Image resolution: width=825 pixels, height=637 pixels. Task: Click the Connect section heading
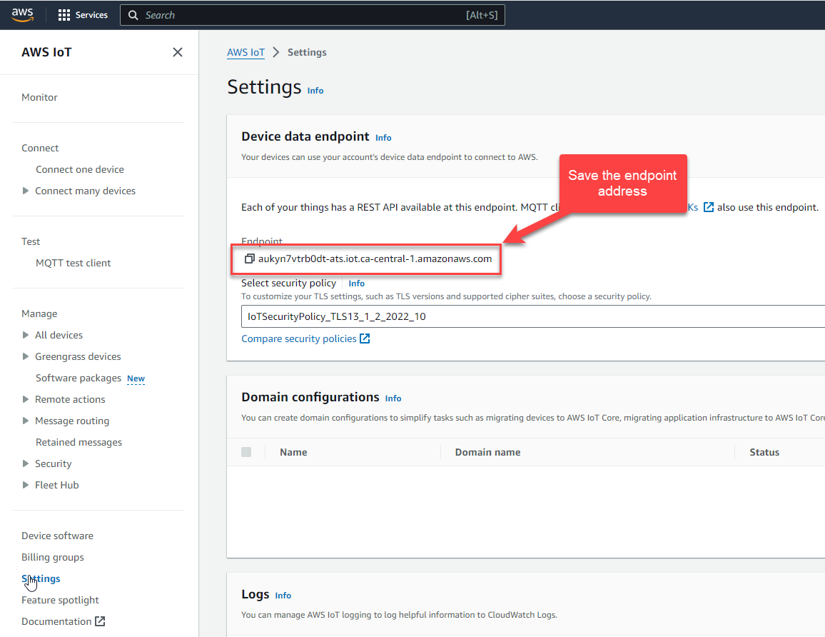[40, 148]
